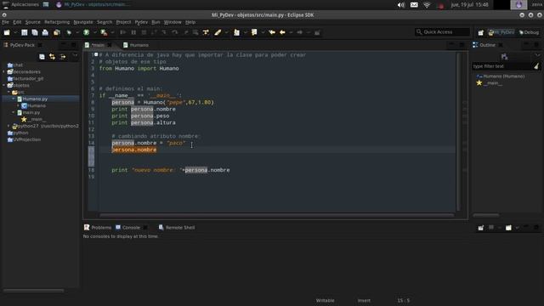This screenshot has height=306, width=544.
Task: Switch to the Problems tab
Action: click(98, 228)
